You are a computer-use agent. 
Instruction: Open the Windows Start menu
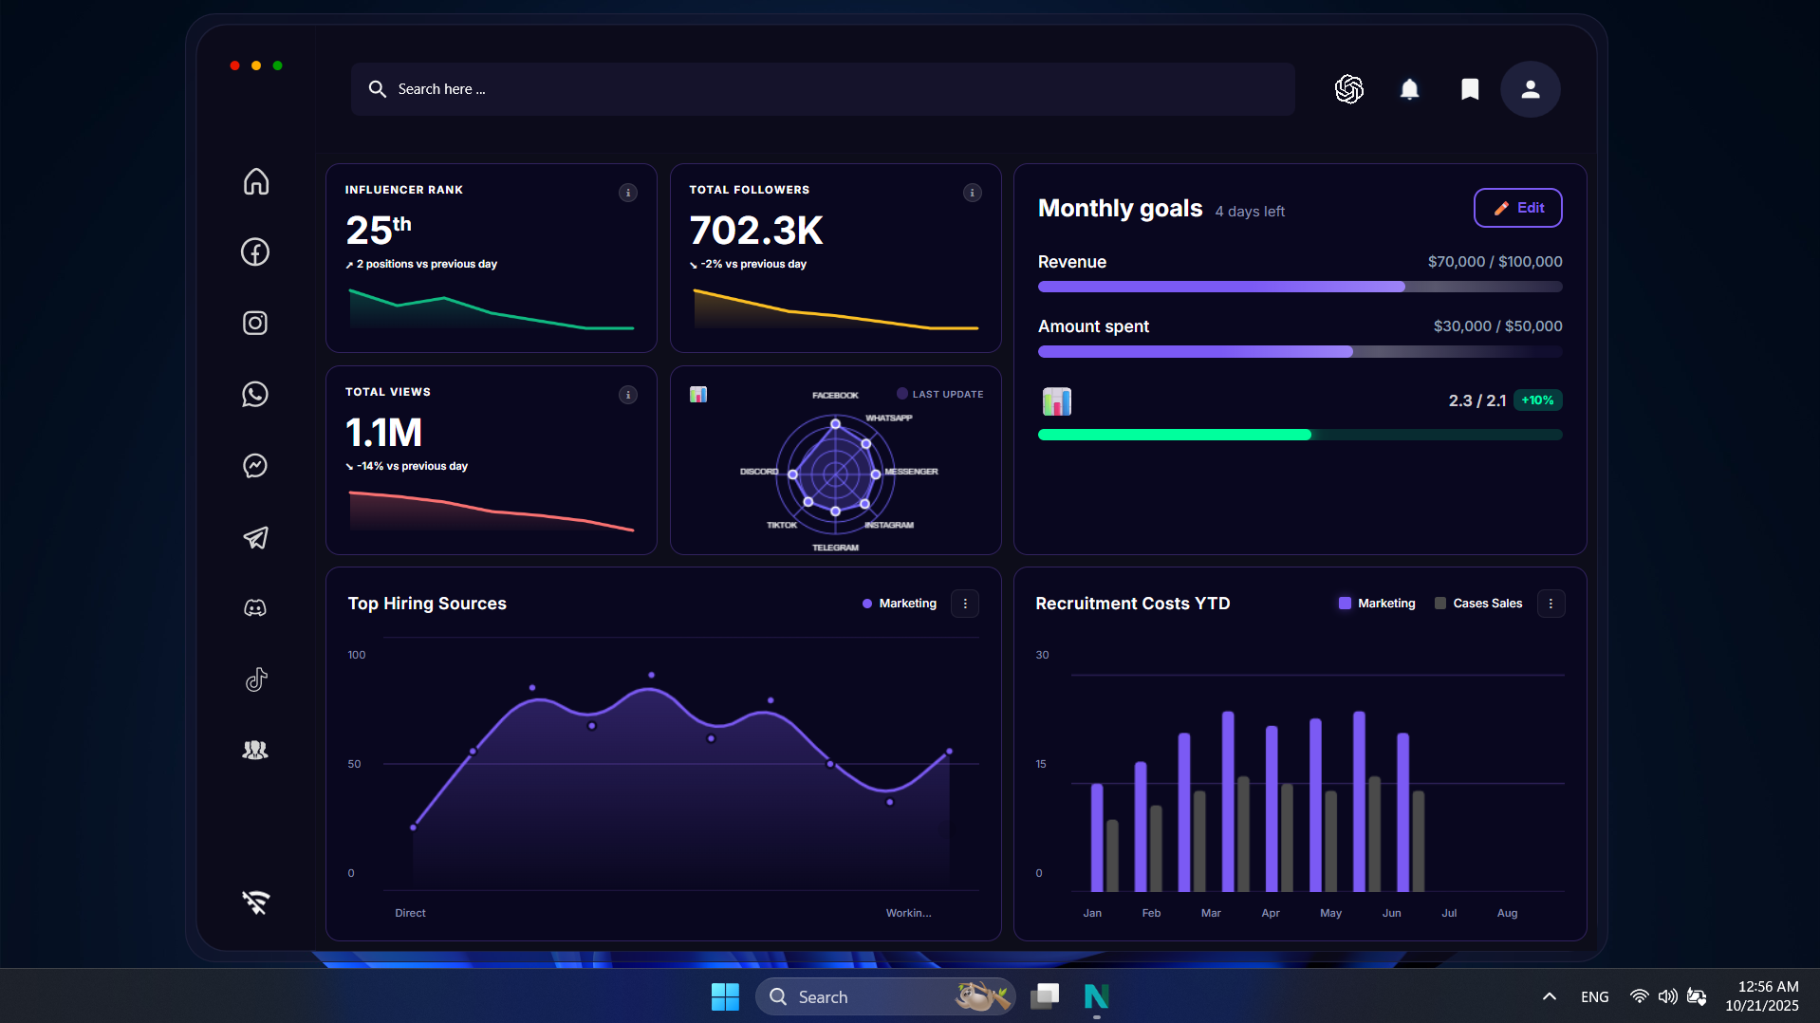click(x=725, y=996)
